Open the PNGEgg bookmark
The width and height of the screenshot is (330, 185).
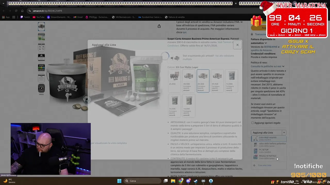[97, 17]
